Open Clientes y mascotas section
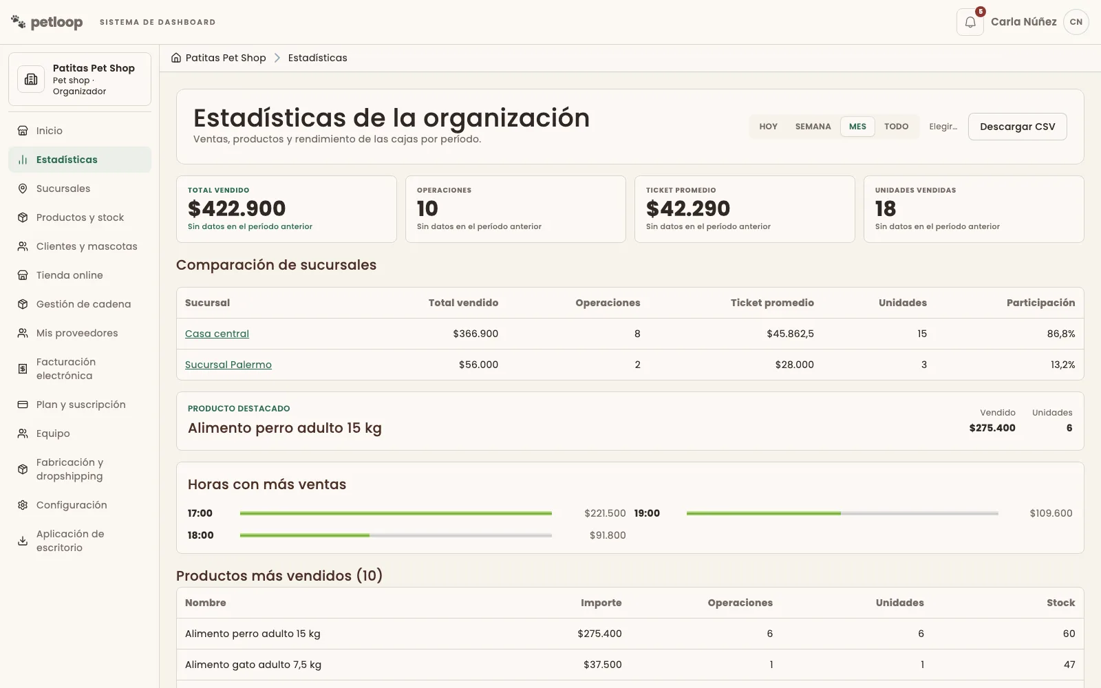The height and width of the screenshot is (688, 1101). [80, 246]
